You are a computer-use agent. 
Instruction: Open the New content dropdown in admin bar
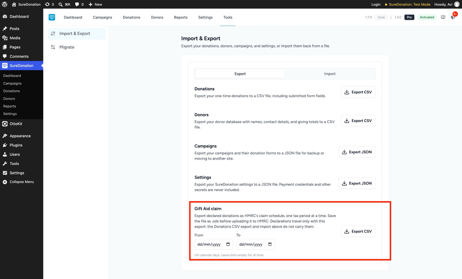(95, 5)
